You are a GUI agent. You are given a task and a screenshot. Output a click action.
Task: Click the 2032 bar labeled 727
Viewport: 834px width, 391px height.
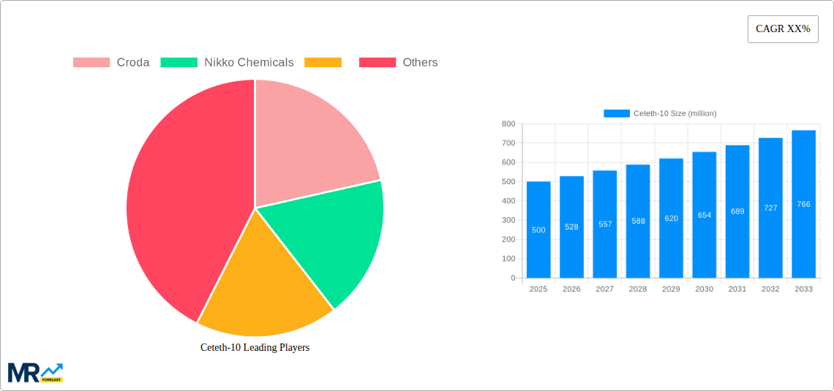pyautogui.click(x=770, y=208)
